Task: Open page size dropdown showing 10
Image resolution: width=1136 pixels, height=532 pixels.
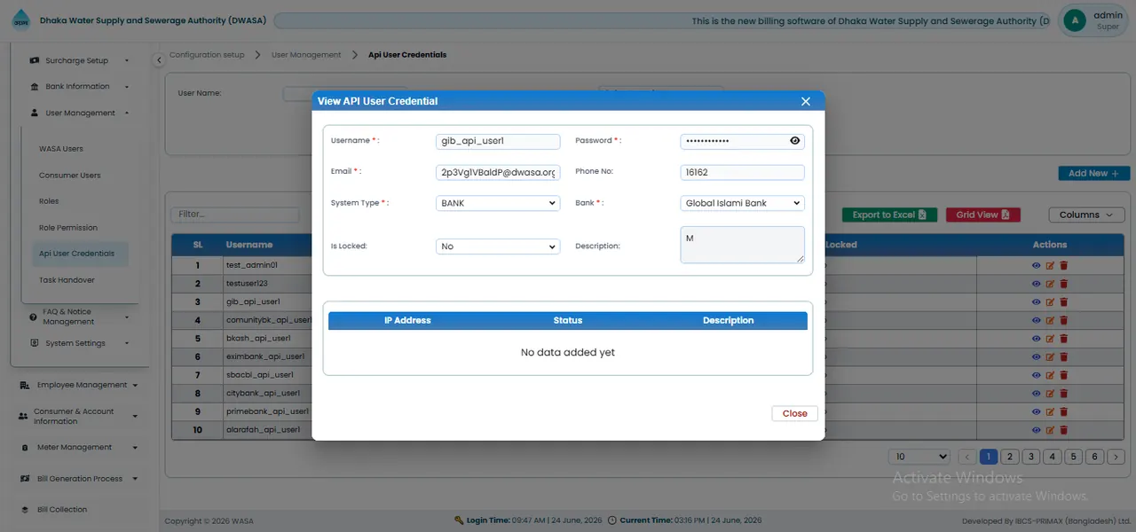Action: pos(919,457)
